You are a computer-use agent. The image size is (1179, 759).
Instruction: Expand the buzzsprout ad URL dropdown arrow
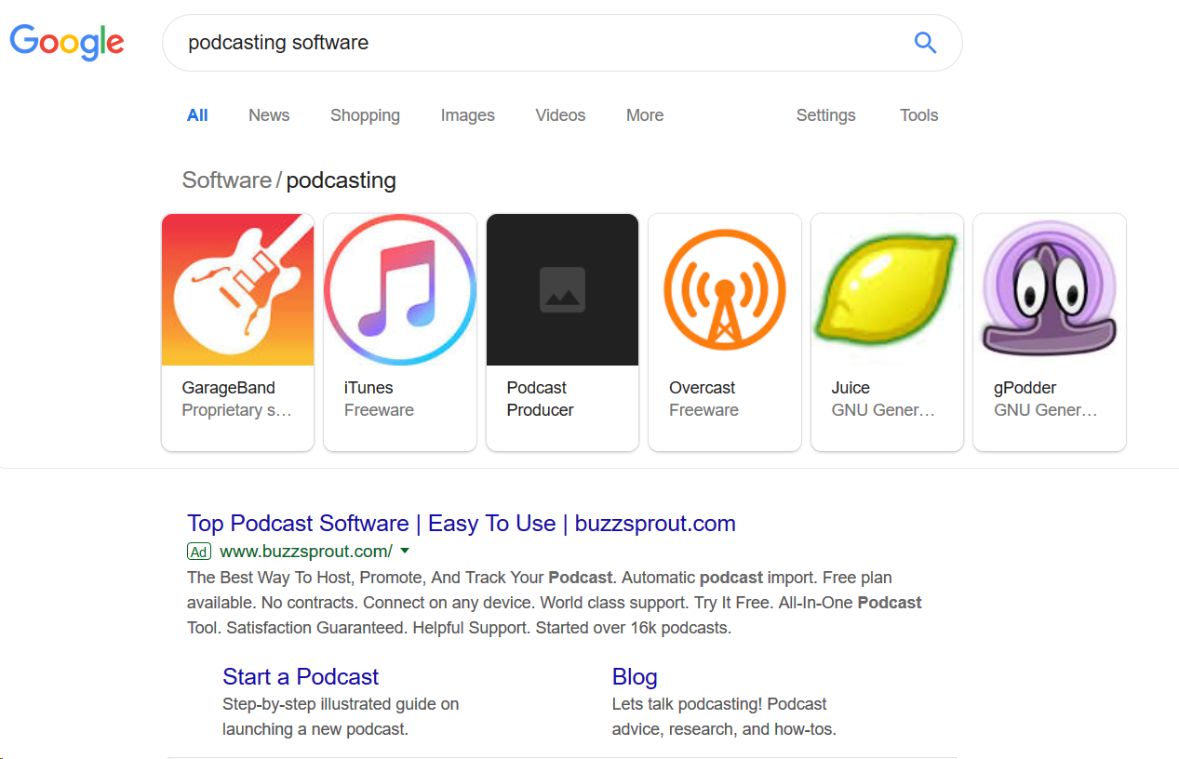(405, 551)
